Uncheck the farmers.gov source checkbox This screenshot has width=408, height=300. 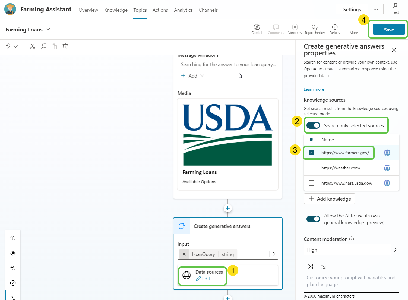point(311,153)
